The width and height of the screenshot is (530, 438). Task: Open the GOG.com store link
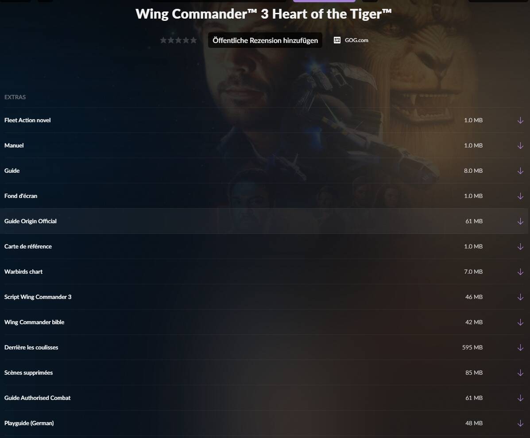356,40
